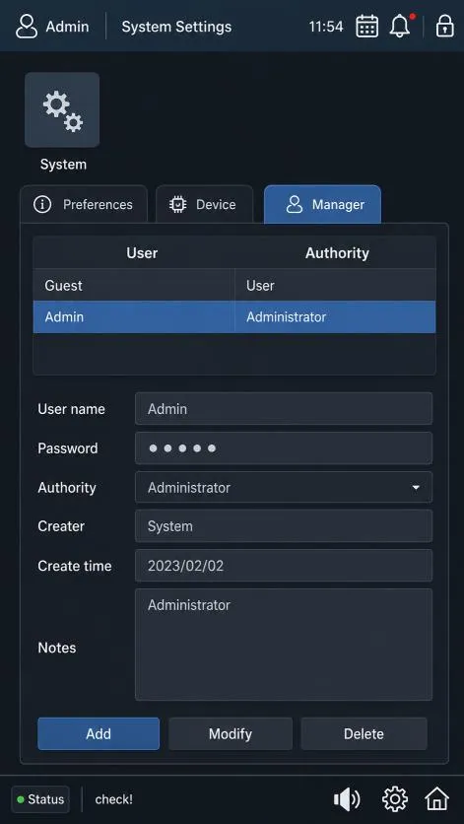
Task: Click the Authority column header
Action: point(337,253)
